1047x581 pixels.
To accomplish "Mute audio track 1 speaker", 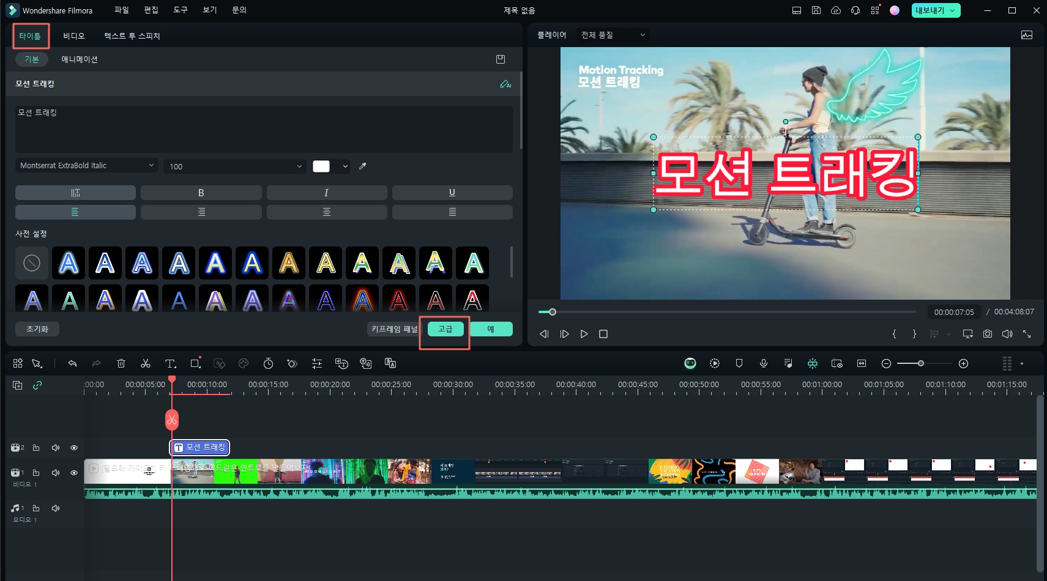I will coord(56,508).
